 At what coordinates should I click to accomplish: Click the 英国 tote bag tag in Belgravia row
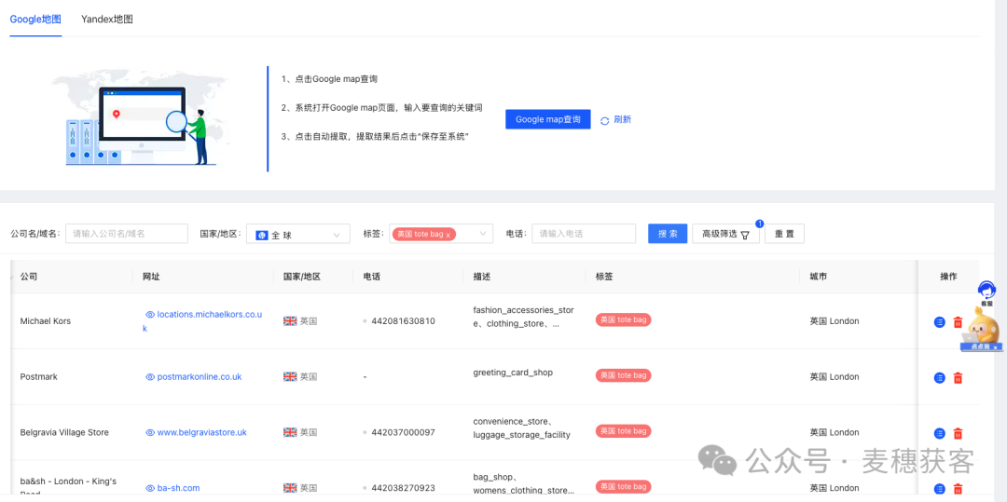(623, 431)
